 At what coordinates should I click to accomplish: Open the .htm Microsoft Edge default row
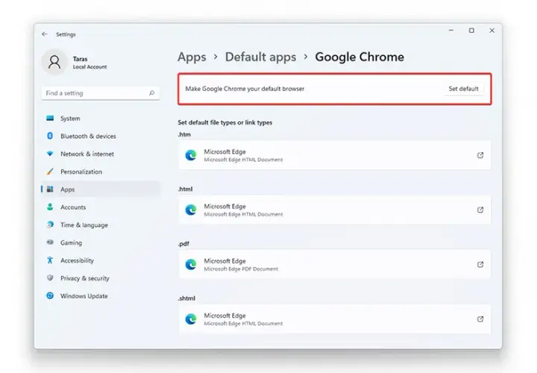coord(335,155)
